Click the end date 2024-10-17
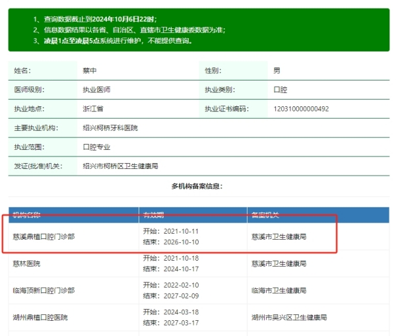 (171, 269)
